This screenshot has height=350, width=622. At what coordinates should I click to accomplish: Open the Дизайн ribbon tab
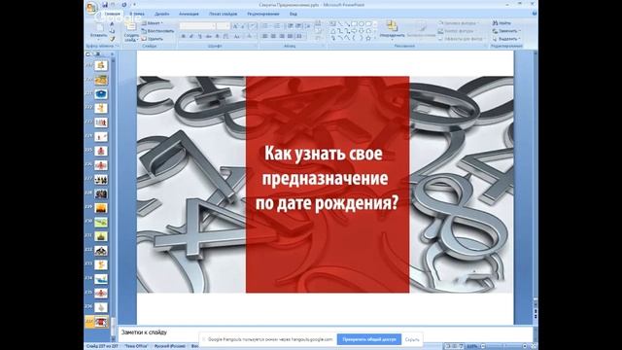[x=162, y=14]
